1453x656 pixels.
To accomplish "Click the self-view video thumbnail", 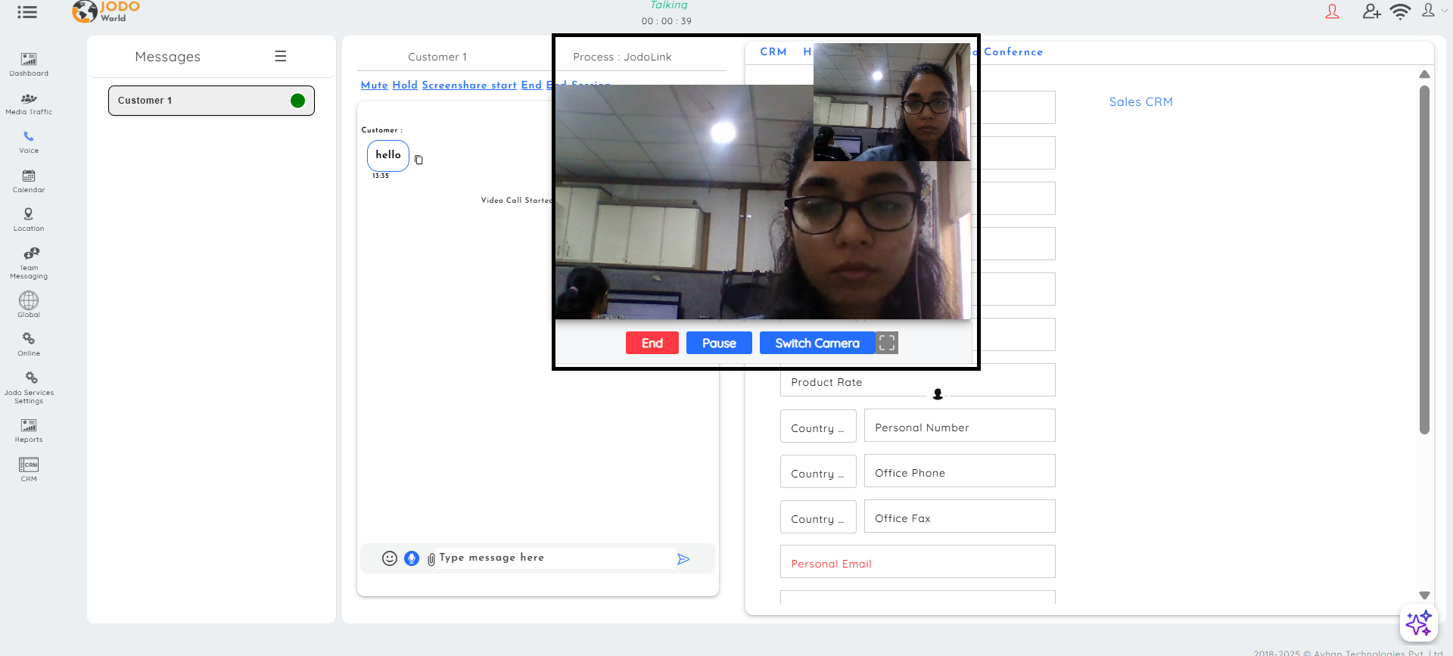I will (891, 101).
